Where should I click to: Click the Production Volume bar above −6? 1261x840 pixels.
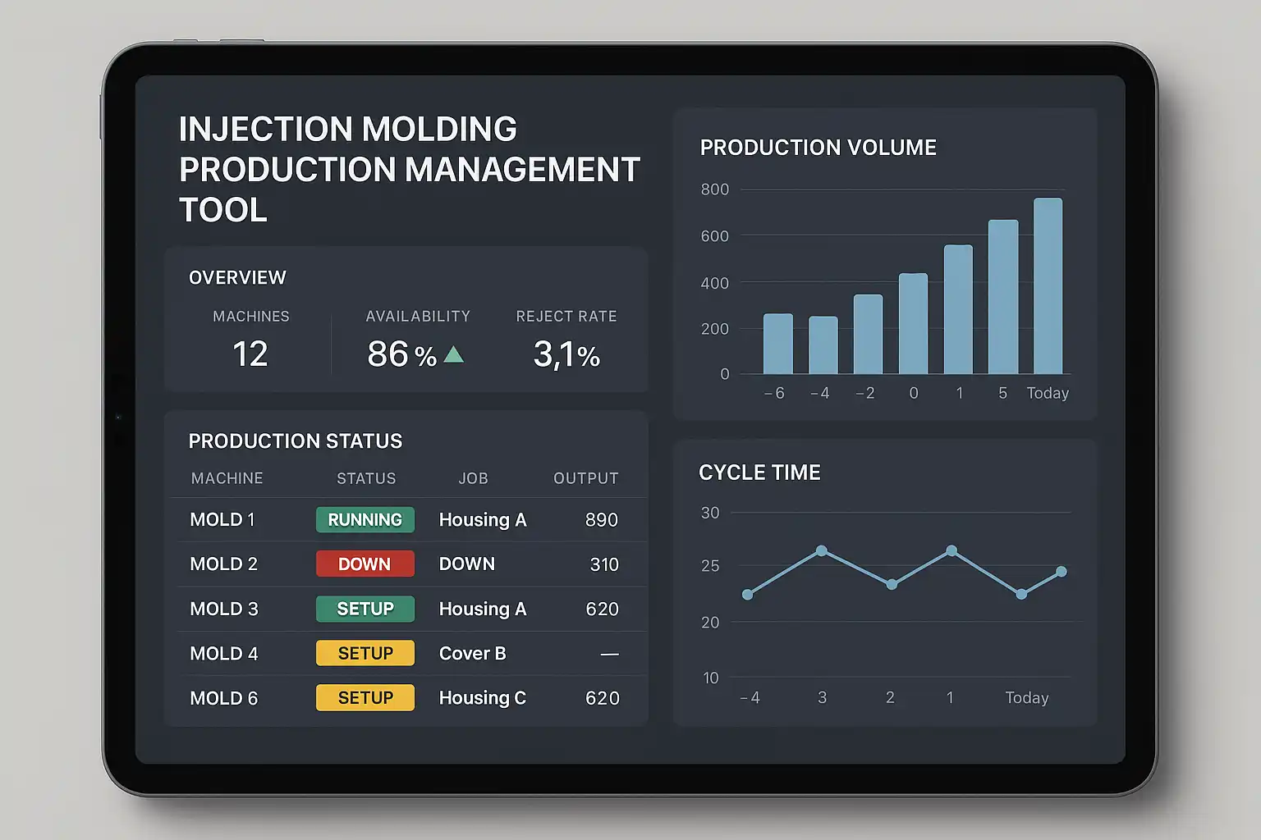coord(778,344)
